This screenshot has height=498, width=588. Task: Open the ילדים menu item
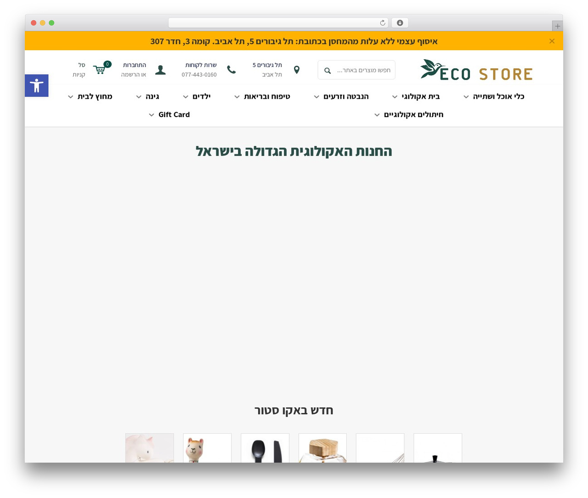coord(201,96)
